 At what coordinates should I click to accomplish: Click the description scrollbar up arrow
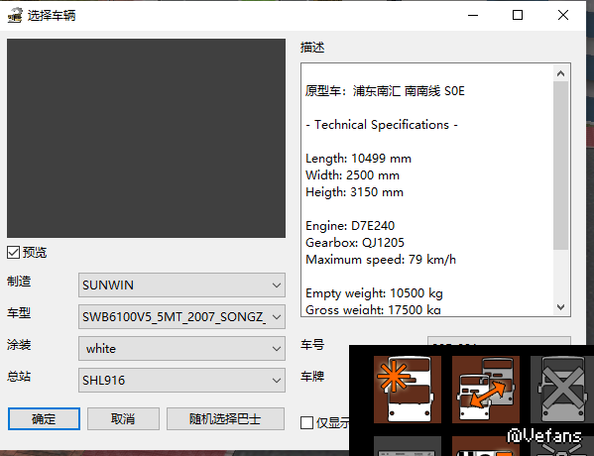561,73
